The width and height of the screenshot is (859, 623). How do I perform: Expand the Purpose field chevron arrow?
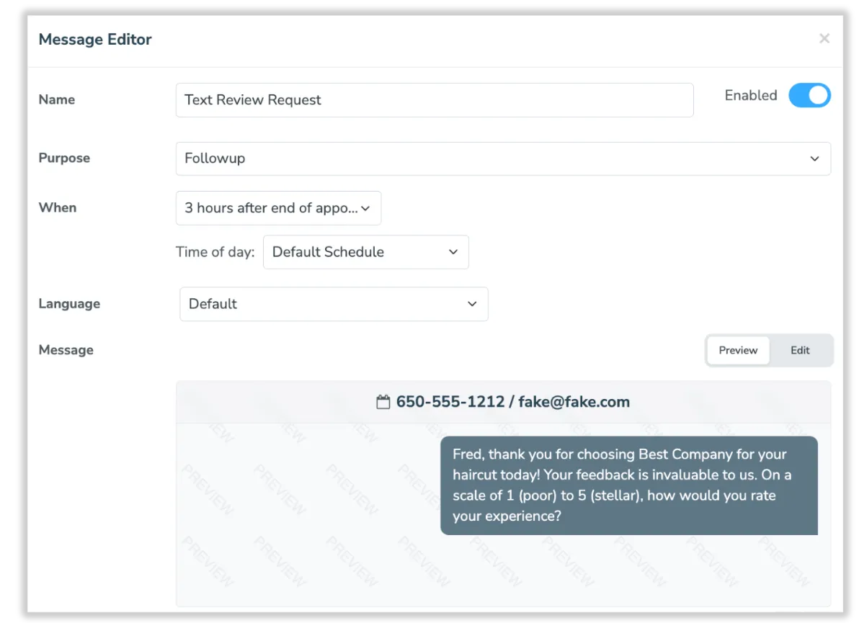point(814,158)
